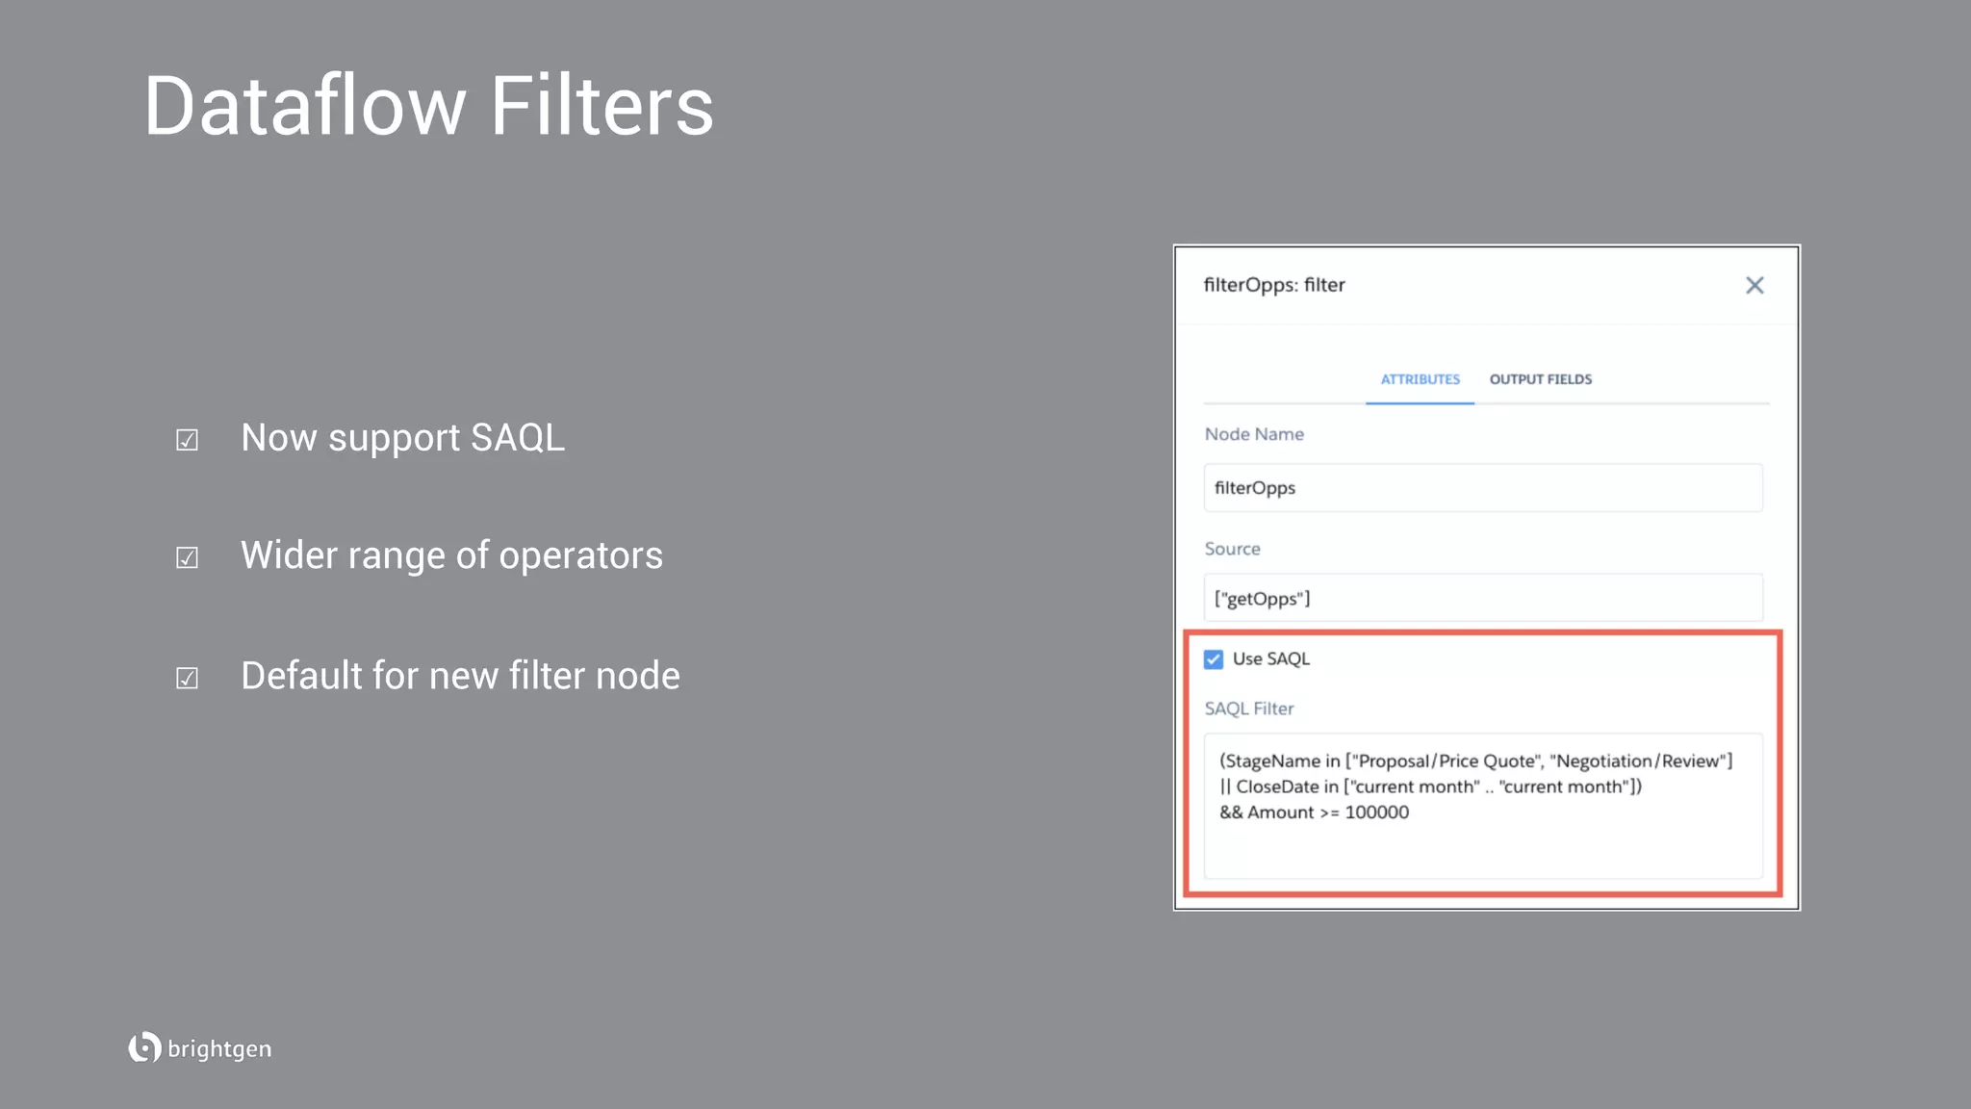Click the Source field with getOpps
Screen dimensions: 1971x1109
pyautogui.click(x=1483, y=598)
